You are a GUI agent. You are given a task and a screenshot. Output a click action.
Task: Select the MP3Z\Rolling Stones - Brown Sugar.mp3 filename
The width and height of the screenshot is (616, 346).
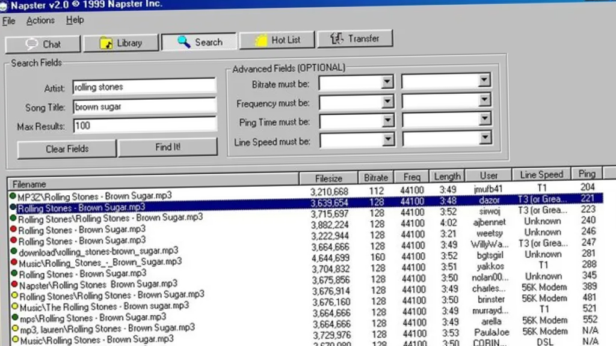point(94,196)
